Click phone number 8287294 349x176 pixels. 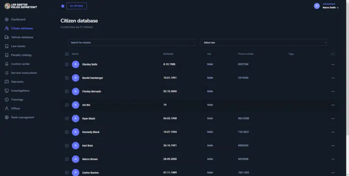click(243, 64)
